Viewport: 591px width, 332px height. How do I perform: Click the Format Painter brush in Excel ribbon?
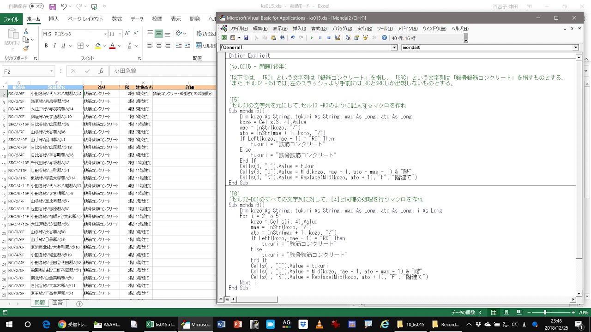[26, 48]
